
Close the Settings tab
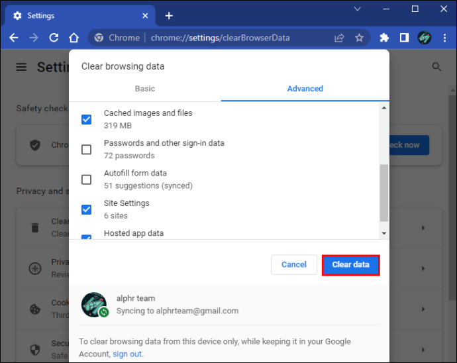pos(145,15)
